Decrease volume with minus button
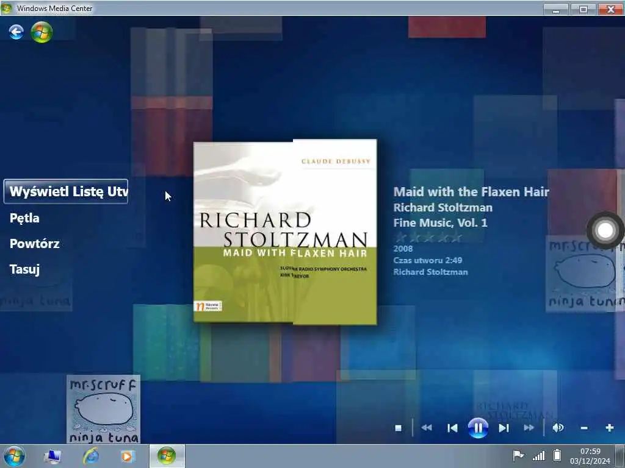The height and width of the screenshot is (468, 625). click(x=584, y=428)
